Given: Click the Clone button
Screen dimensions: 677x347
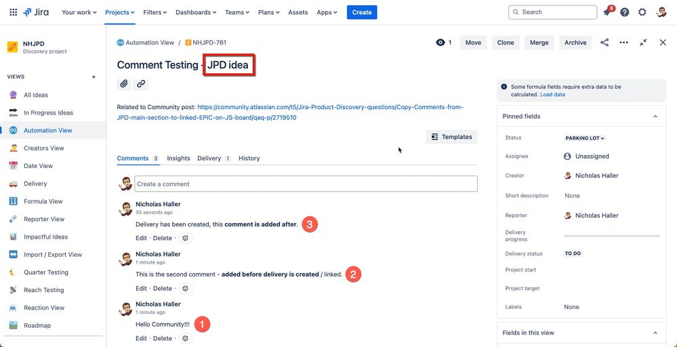Looking at the screenshot, I should pyautogui.click(x=506, y=42).
